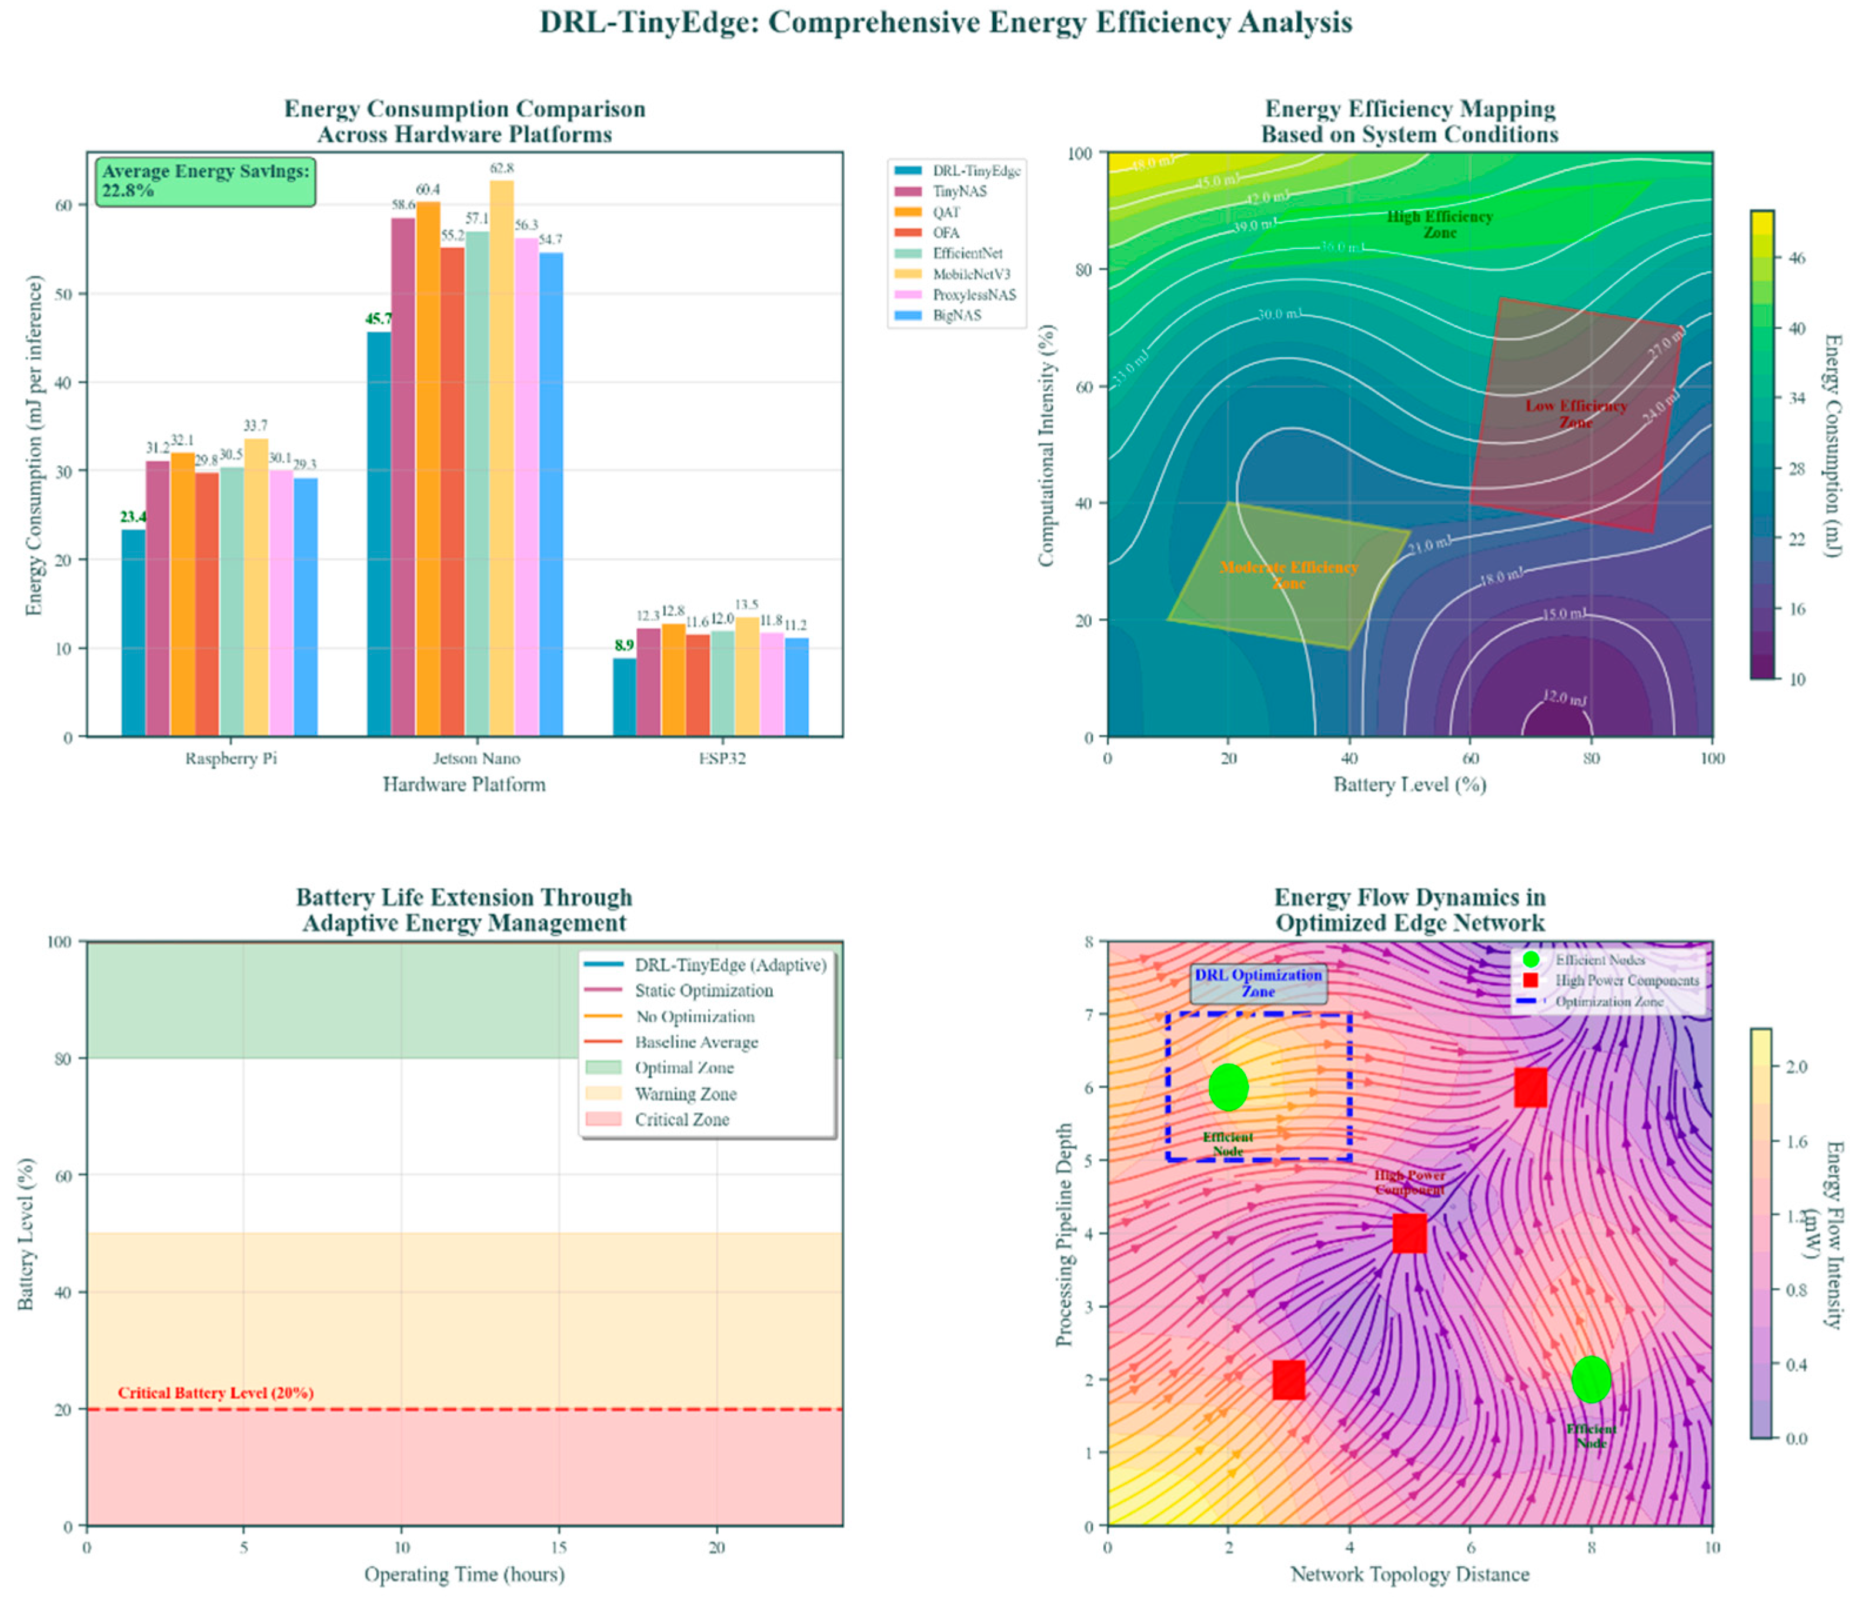Screen dimensions: 1855x1600
Task: Click the lower-left red High Power square
Action: click(1288, 1380)
